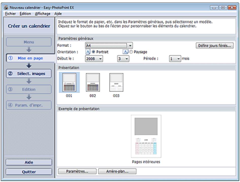Select the Portrait radio button

tap(93, 52)
